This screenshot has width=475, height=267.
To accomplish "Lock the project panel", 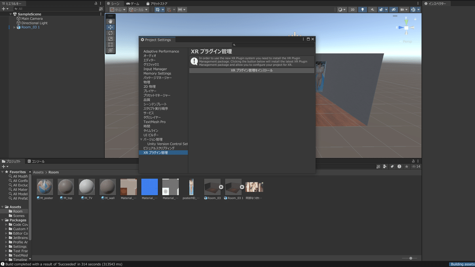I will (413, 161).
